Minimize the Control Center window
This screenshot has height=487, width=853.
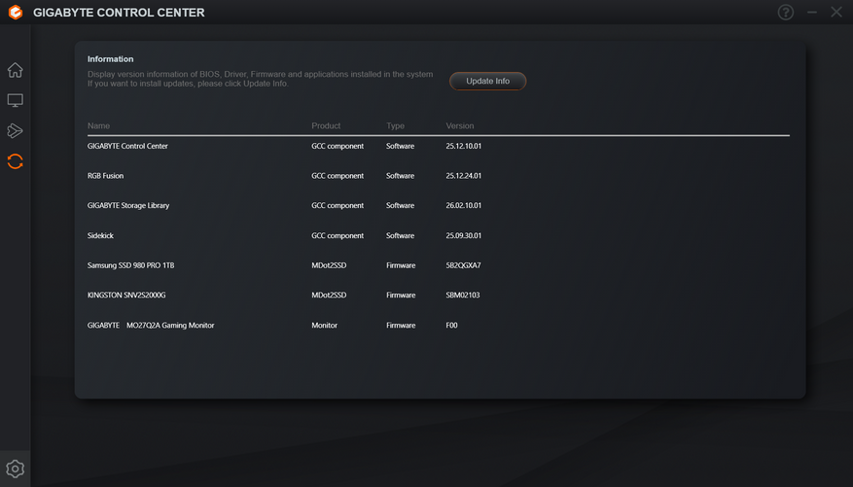pyautogui.click(x=812, y=13)
